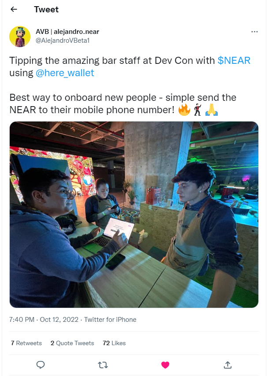The height and width of the screenshot is (376, 272).
Task: Click the reply speech bubble icon
Action: 41,365
